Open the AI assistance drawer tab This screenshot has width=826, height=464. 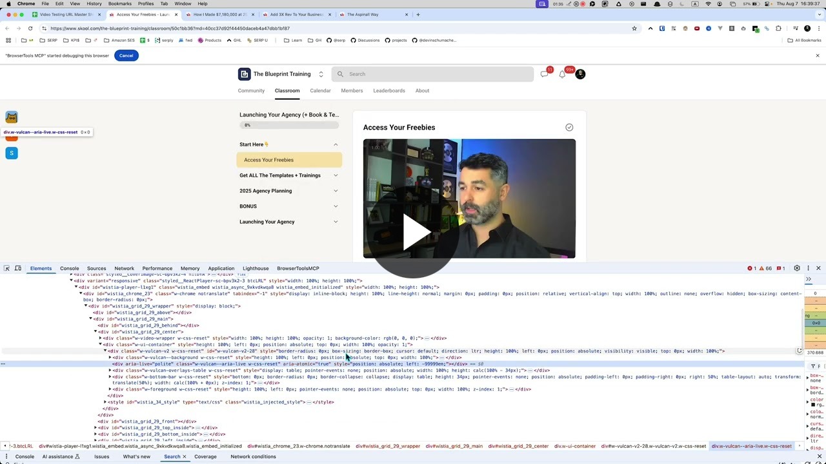pos(61,457)
